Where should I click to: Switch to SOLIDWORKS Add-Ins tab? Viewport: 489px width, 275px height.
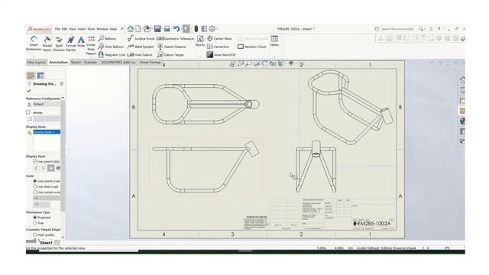point(118,63)
